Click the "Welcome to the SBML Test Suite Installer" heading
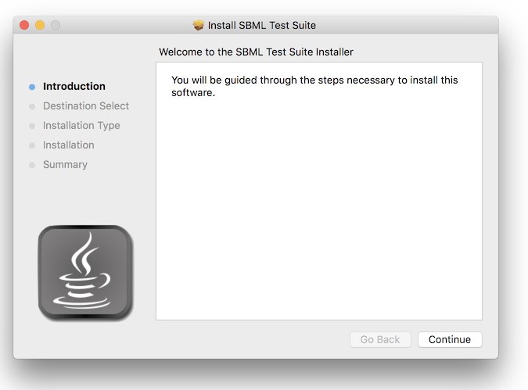528x390 pixels. tap(256, 52)
